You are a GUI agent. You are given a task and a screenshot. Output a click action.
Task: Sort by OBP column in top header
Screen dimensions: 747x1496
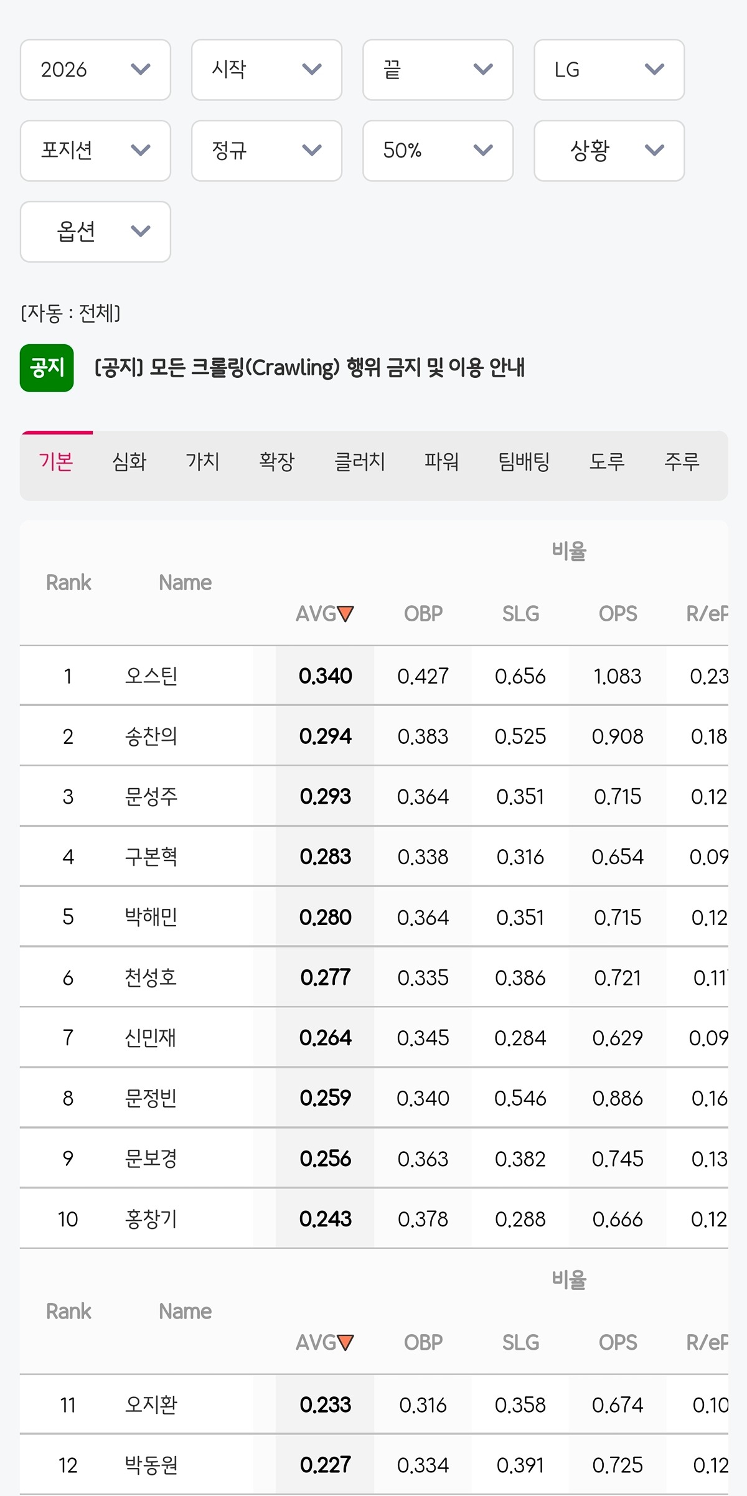pos(423,614)
